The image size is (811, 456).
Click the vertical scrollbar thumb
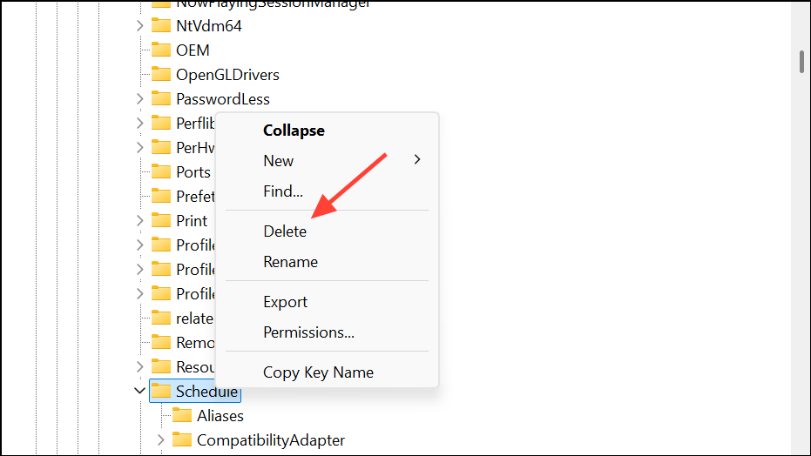(x=801, y=62)
